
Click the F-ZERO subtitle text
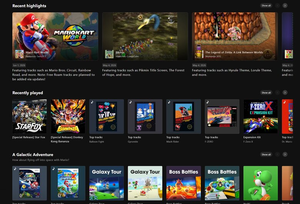(x=209, y=142)
